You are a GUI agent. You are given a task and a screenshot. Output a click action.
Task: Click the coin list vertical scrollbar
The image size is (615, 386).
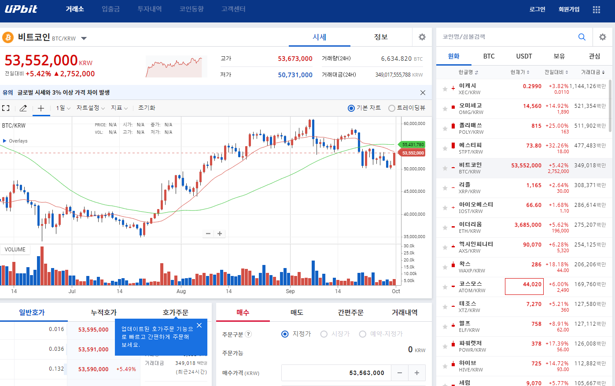coord(610,106)
